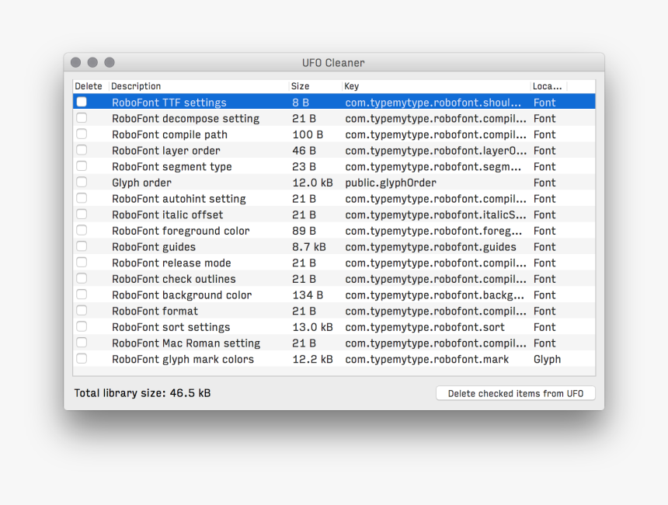Check delete box for RoboFont foreground color
The height and width of the screenshot is (505, 668).
coord(82,230)
